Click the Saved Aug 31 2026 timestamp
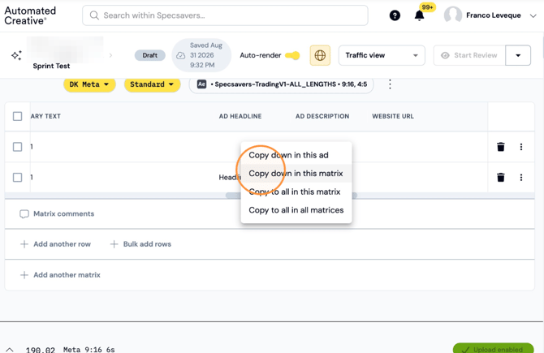 coord(206,55)
